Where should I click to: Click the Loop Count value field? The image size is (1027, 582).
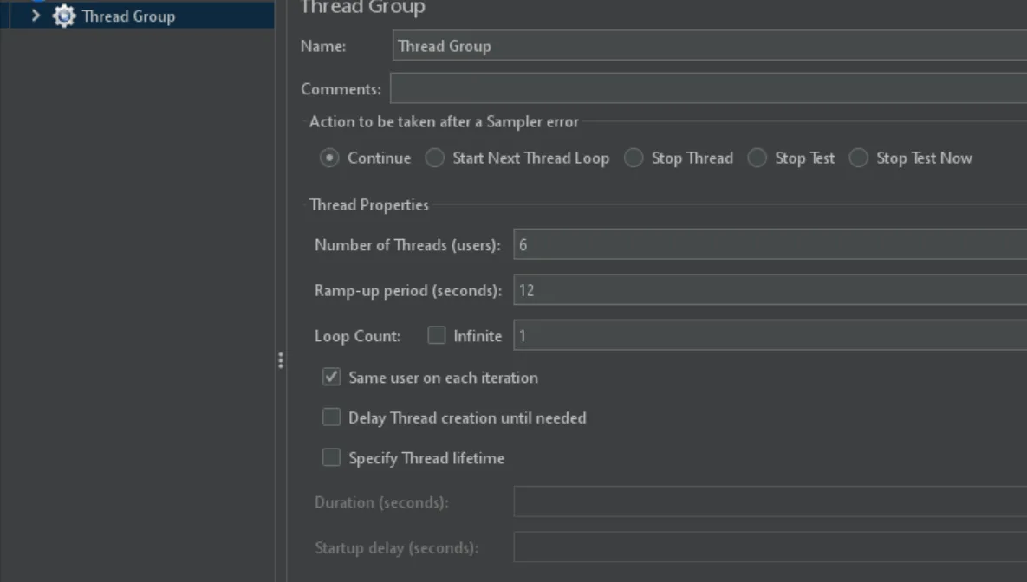point(770,336)
